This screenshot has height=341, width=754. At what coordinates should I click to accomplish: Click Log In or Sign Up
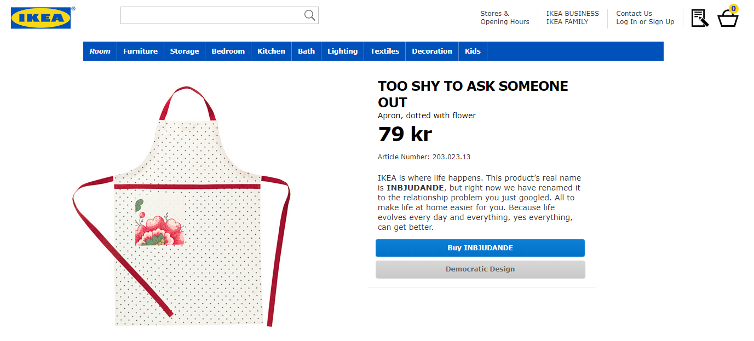645,22
